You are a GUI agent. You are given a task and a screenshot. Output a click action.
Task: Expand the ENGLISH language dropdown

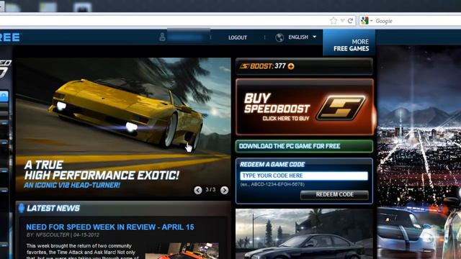[303, 37]
